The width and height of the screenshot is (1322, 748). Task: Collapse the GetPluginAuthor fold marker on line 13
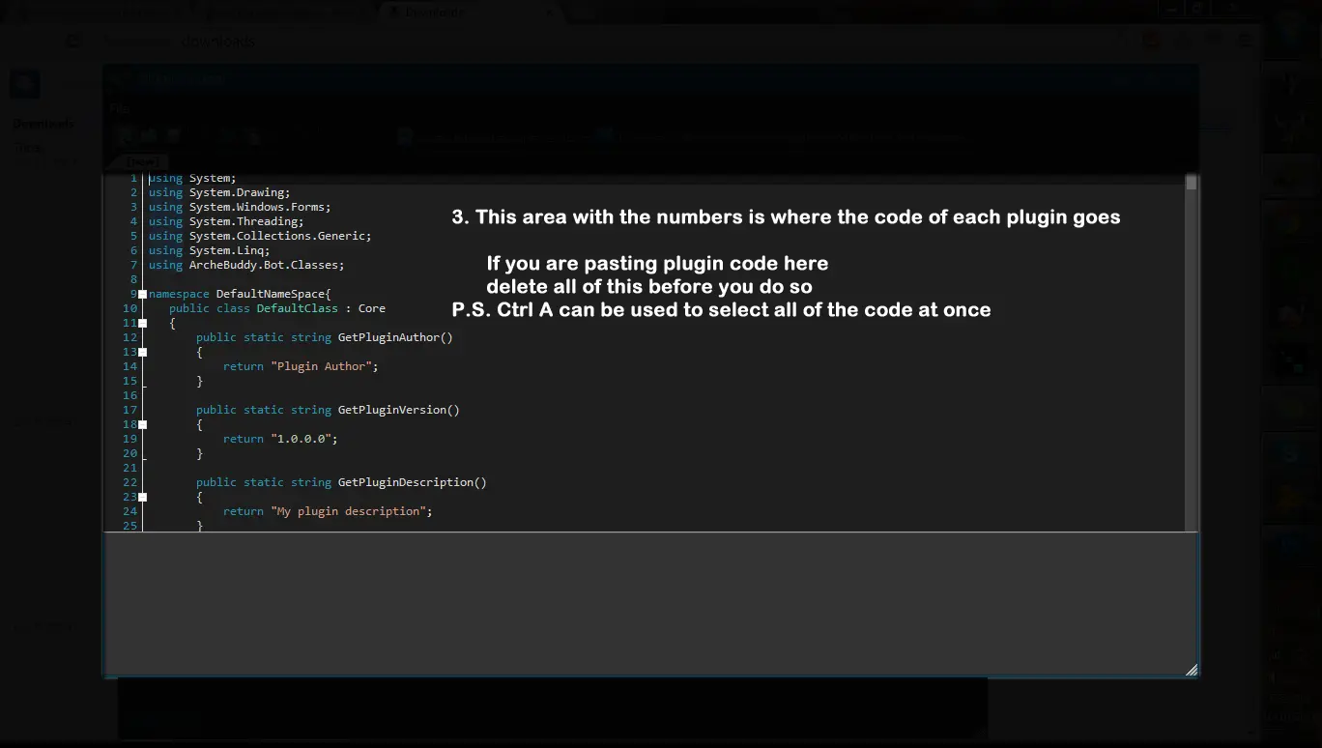click(143, 352)
